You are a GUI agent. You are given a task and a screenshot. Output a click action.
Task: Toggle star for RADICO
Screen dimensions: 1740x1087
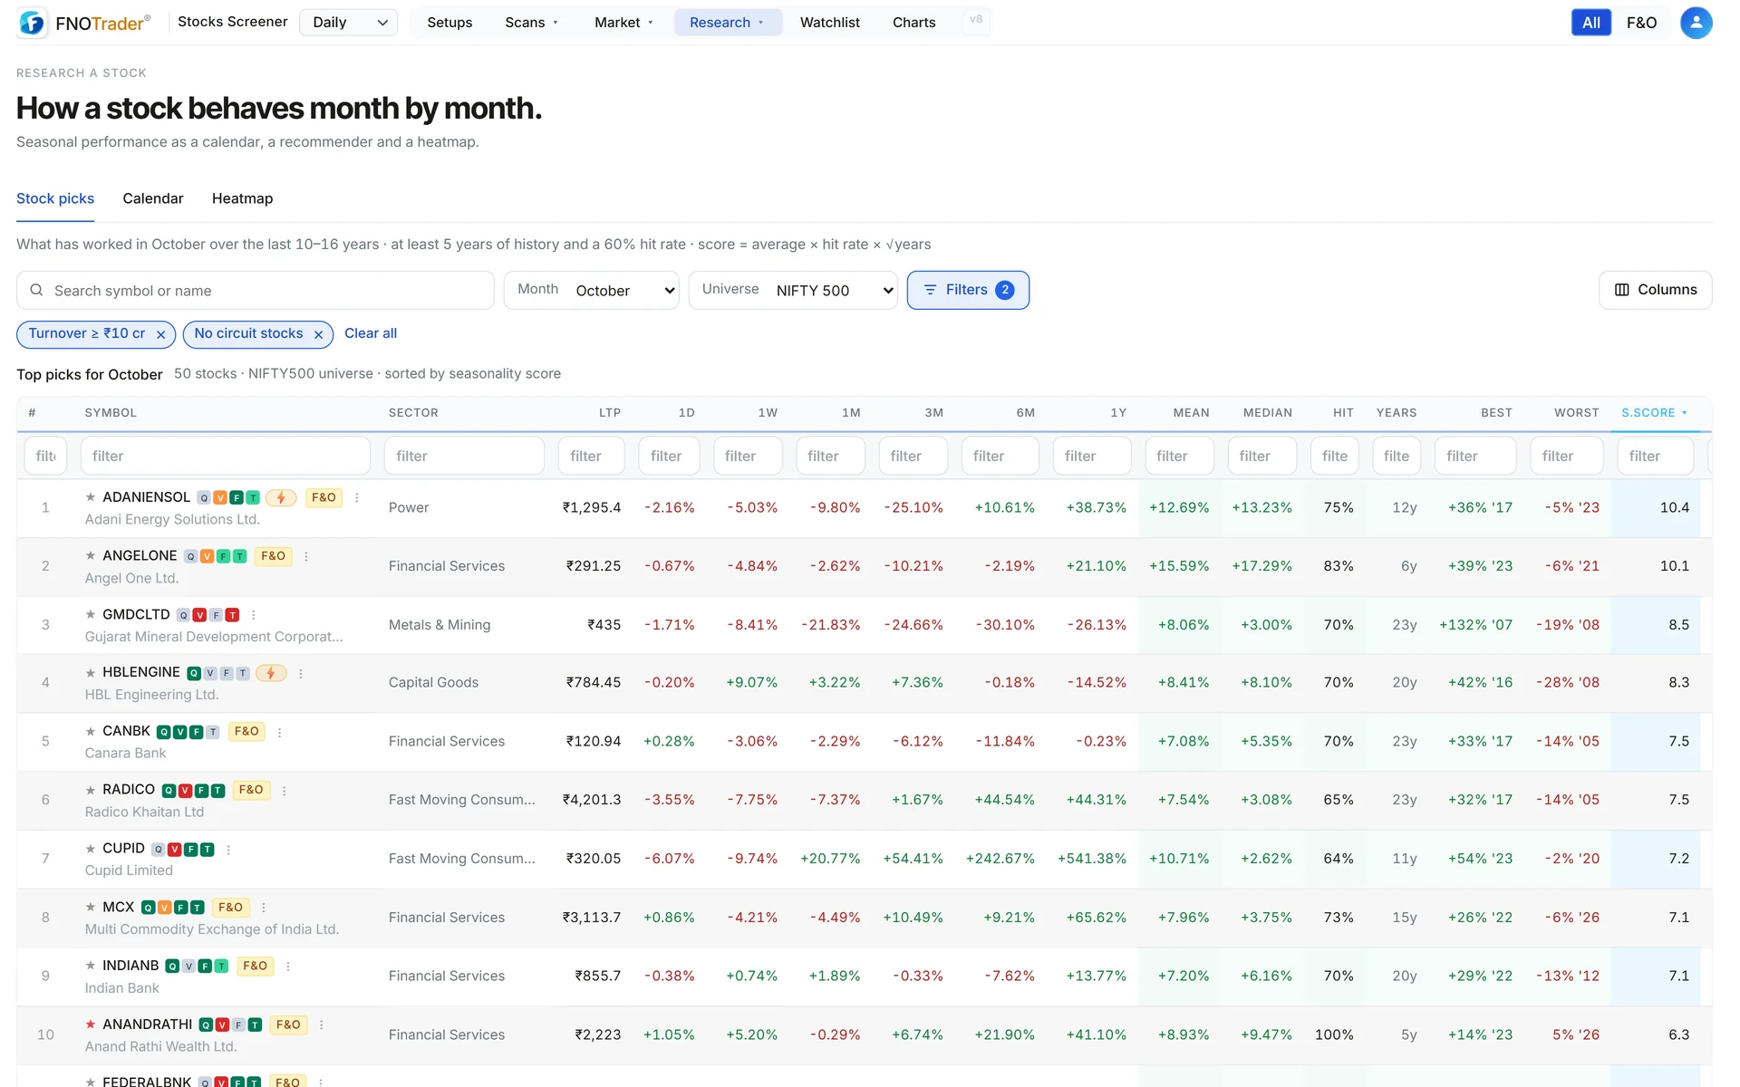pyautogui.click(x=91, y=790)
